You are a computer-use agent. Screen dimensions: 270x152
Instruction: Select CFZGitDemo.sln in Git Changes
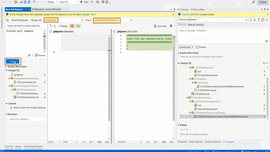coord(202,94)
